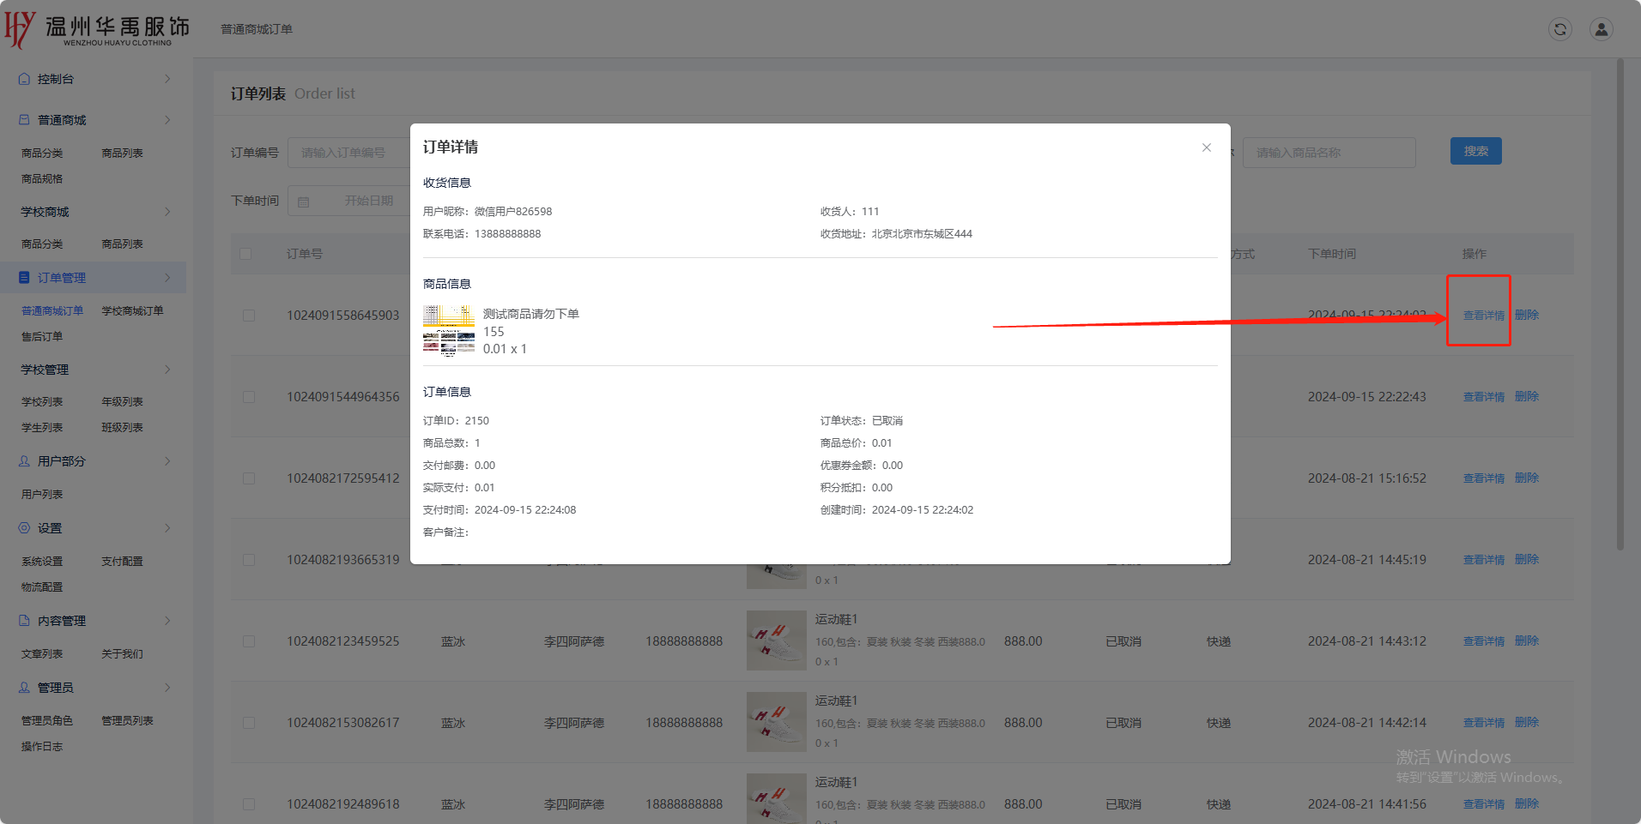Click the 设置 gear icon

tap(24, 528)
